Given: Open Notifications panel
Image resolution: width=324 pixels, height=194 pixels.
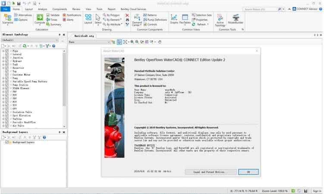Looking at the screenshot, I should (x=72, y=15).
